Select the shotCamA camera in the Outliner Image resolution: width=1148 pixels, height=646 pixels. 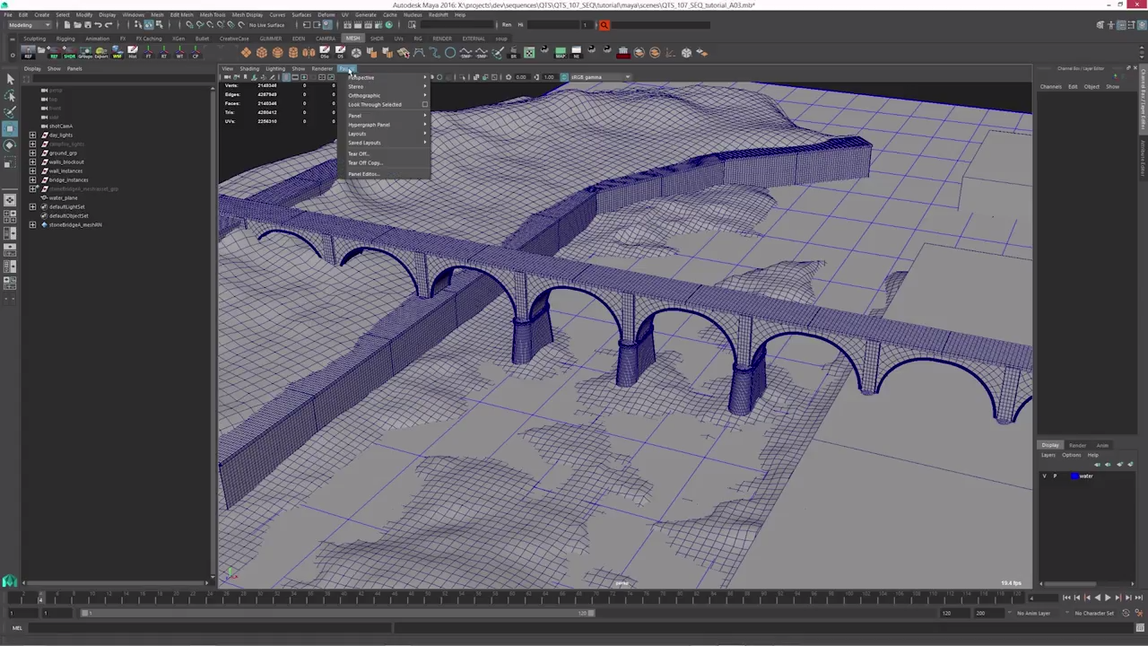(x=63, y=126)
